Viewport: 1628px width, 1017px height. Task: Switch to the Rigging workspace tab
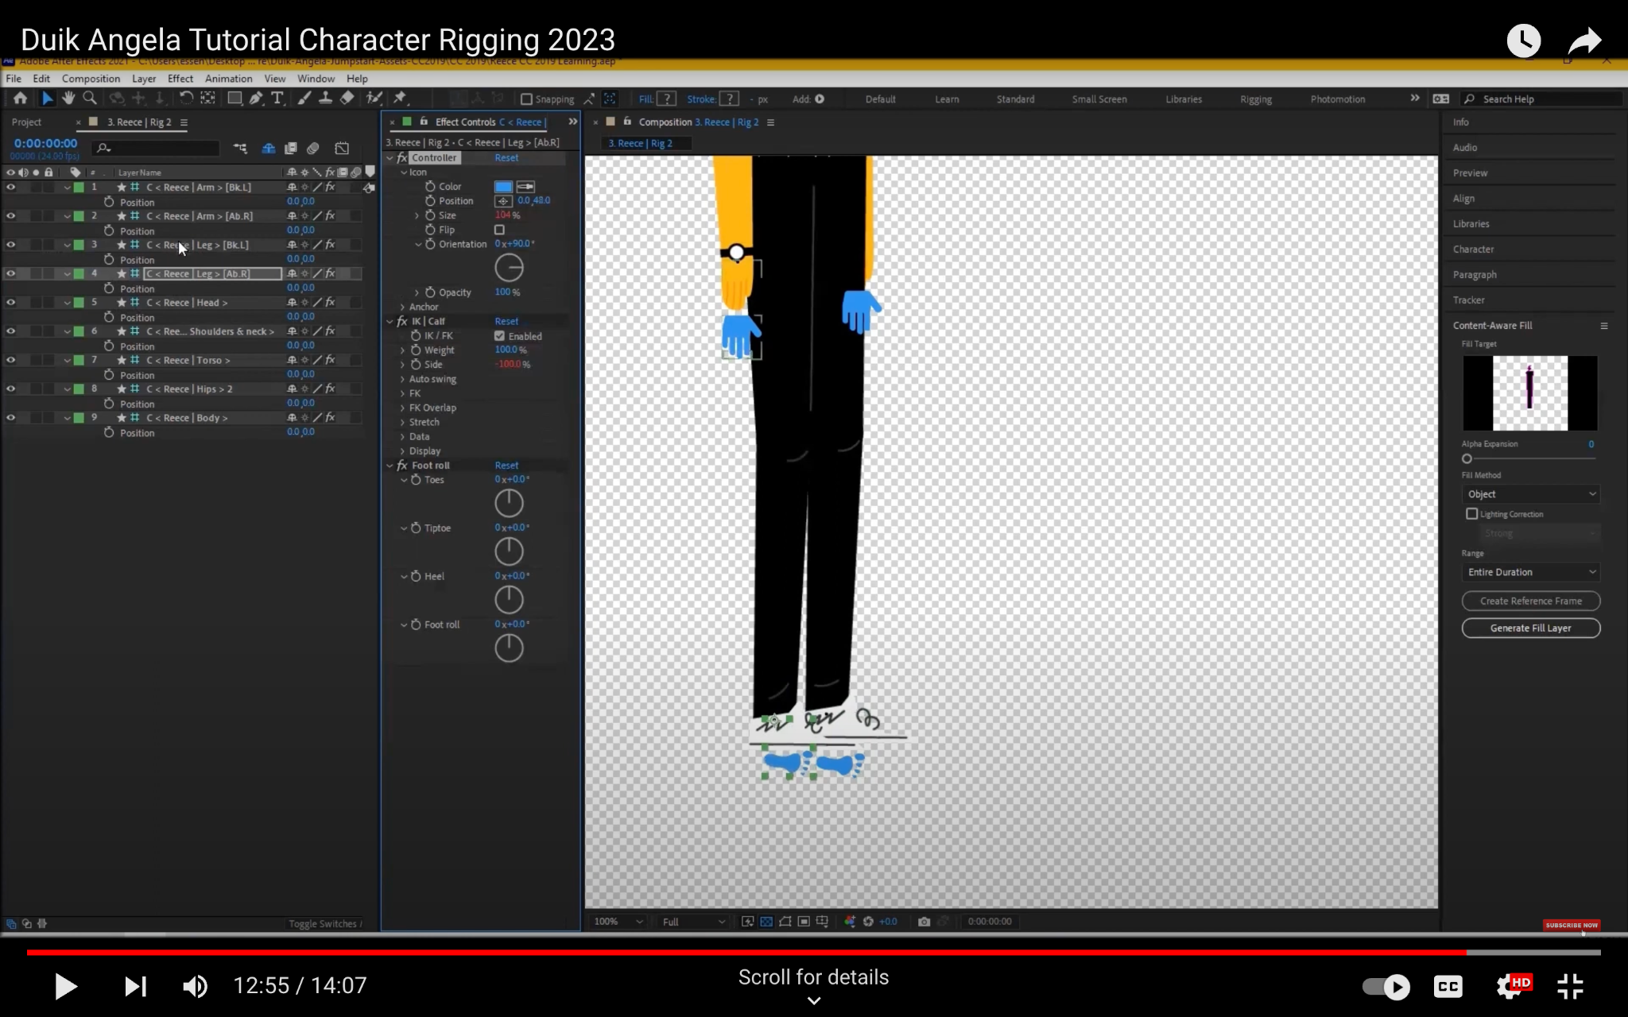coord(1255,99)
